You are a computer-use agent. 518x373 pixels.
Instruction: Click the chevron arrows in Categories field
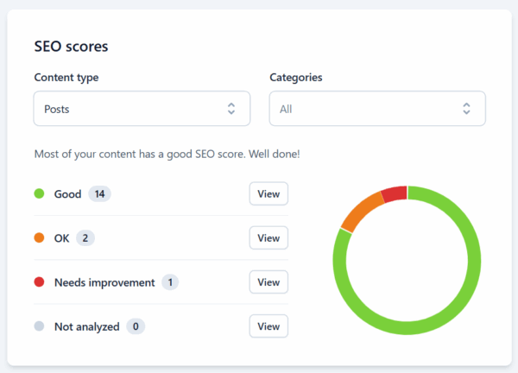coord(466,109)
